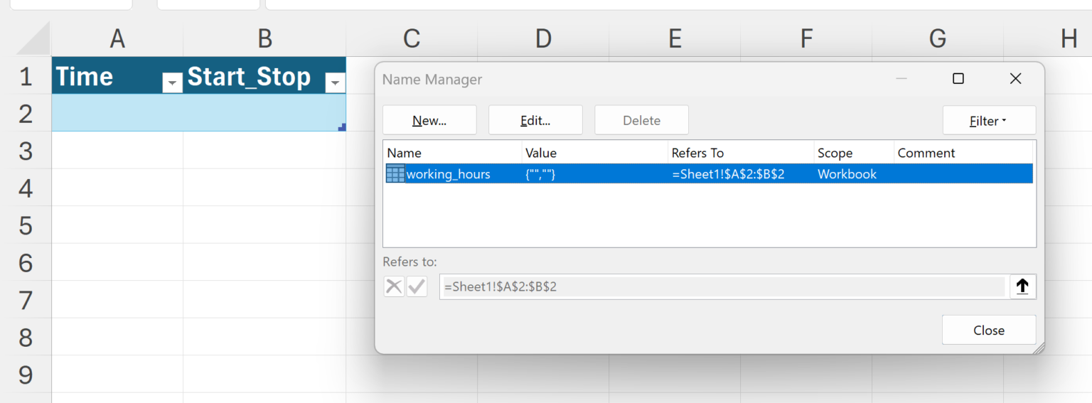Open the Start_Stop column filter dropdown

[335, 83]
